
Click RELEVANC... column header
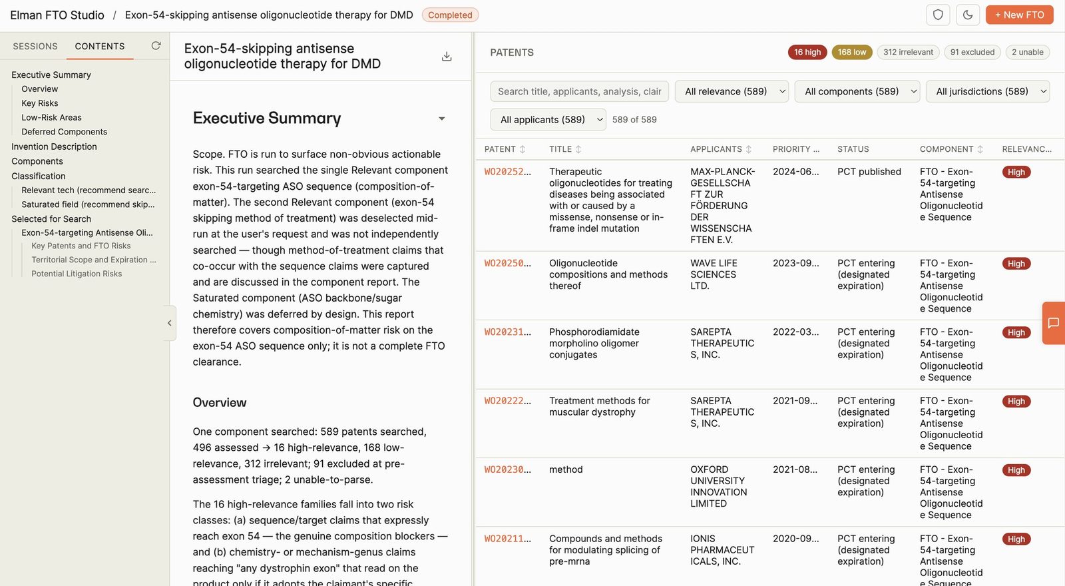(1027, 149)
